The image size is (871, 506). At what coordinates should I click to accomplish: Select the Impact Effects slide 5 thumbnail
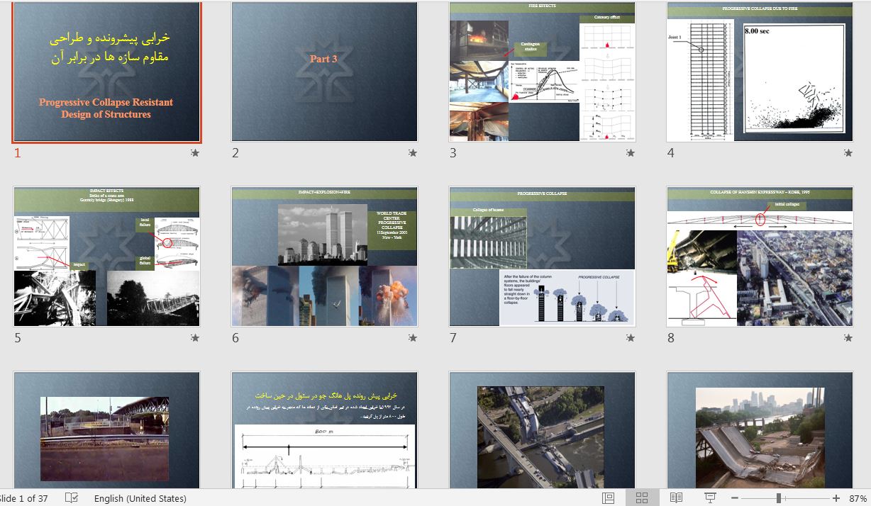(x=107, y=257)
